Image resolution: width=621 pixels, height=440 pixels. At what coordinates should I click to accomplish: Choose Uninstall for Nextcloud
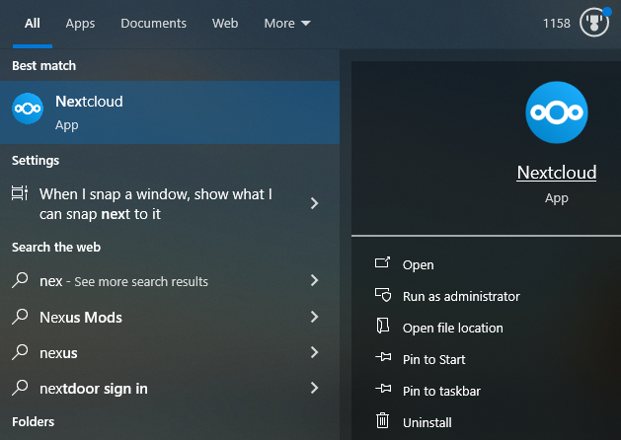[x=427, y=423]
